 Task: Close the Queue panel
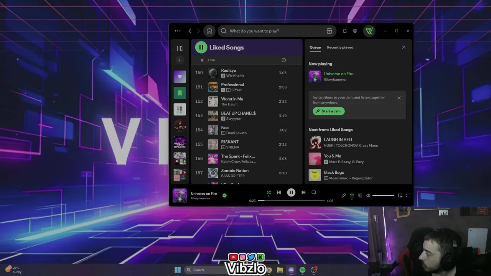pyautogui.click(x=404, y=48)
